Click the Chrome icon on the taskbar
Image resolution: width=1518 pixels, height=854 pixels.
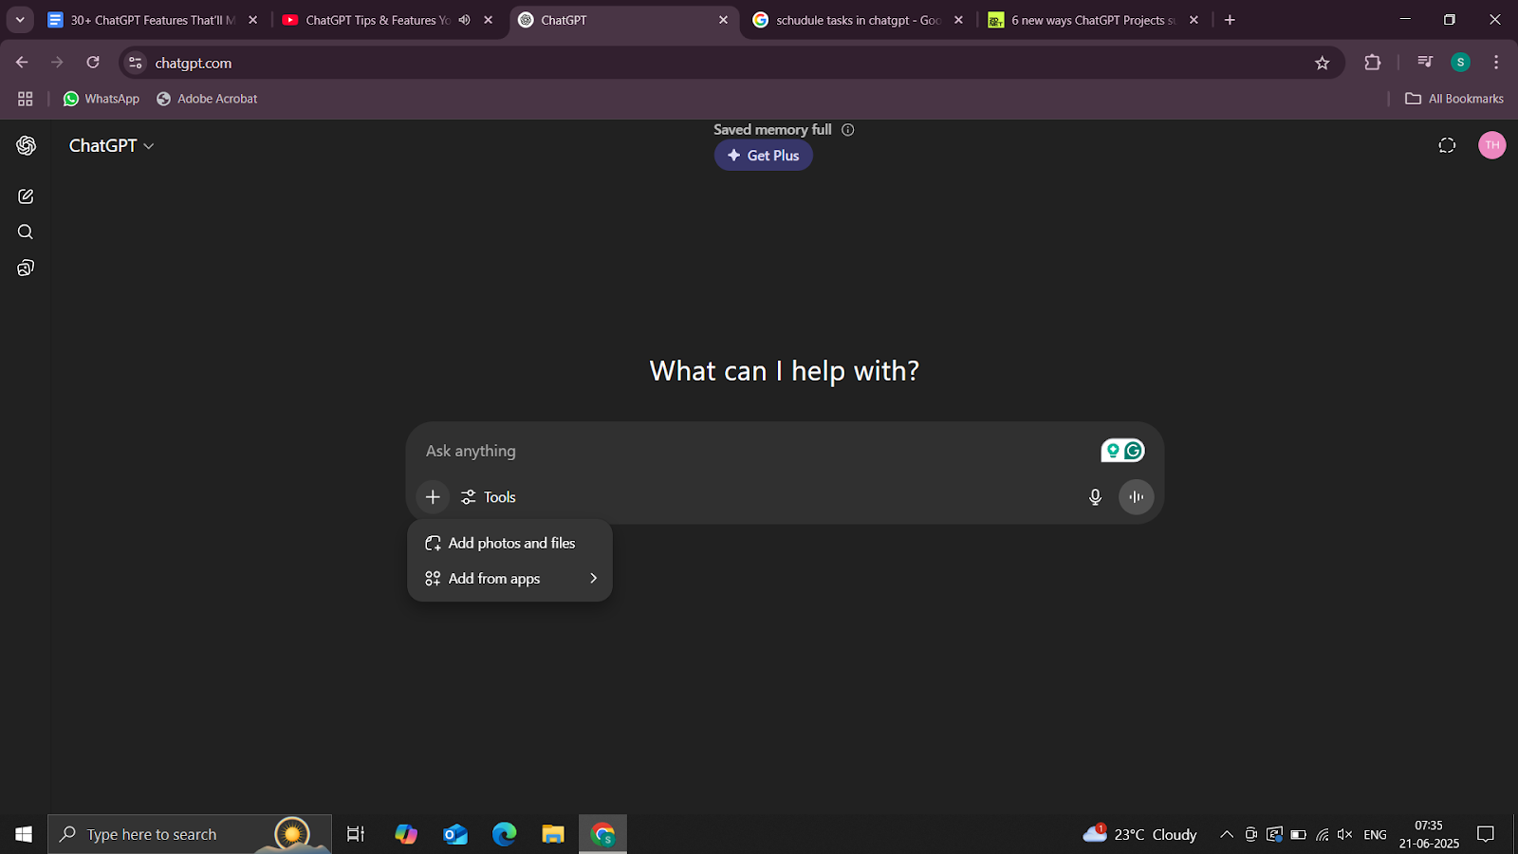[x=602, y=834]
